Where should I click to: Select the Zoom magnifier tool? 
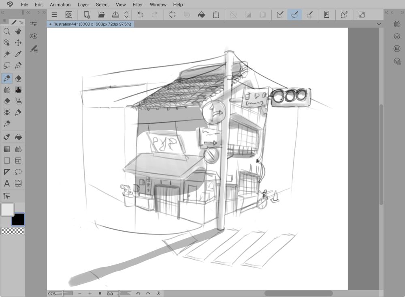pyautogui.click(x=7, y=32)
